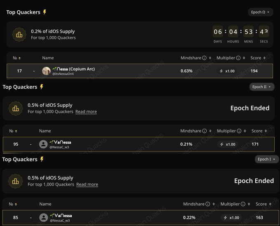Expand the Epoch II selector

[261, 87]
